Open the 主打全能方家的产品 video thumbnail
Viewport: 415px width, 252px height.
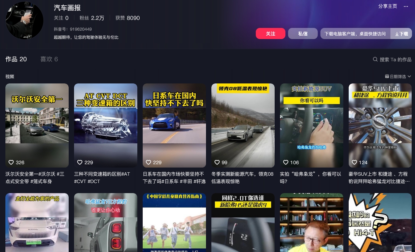37,222
